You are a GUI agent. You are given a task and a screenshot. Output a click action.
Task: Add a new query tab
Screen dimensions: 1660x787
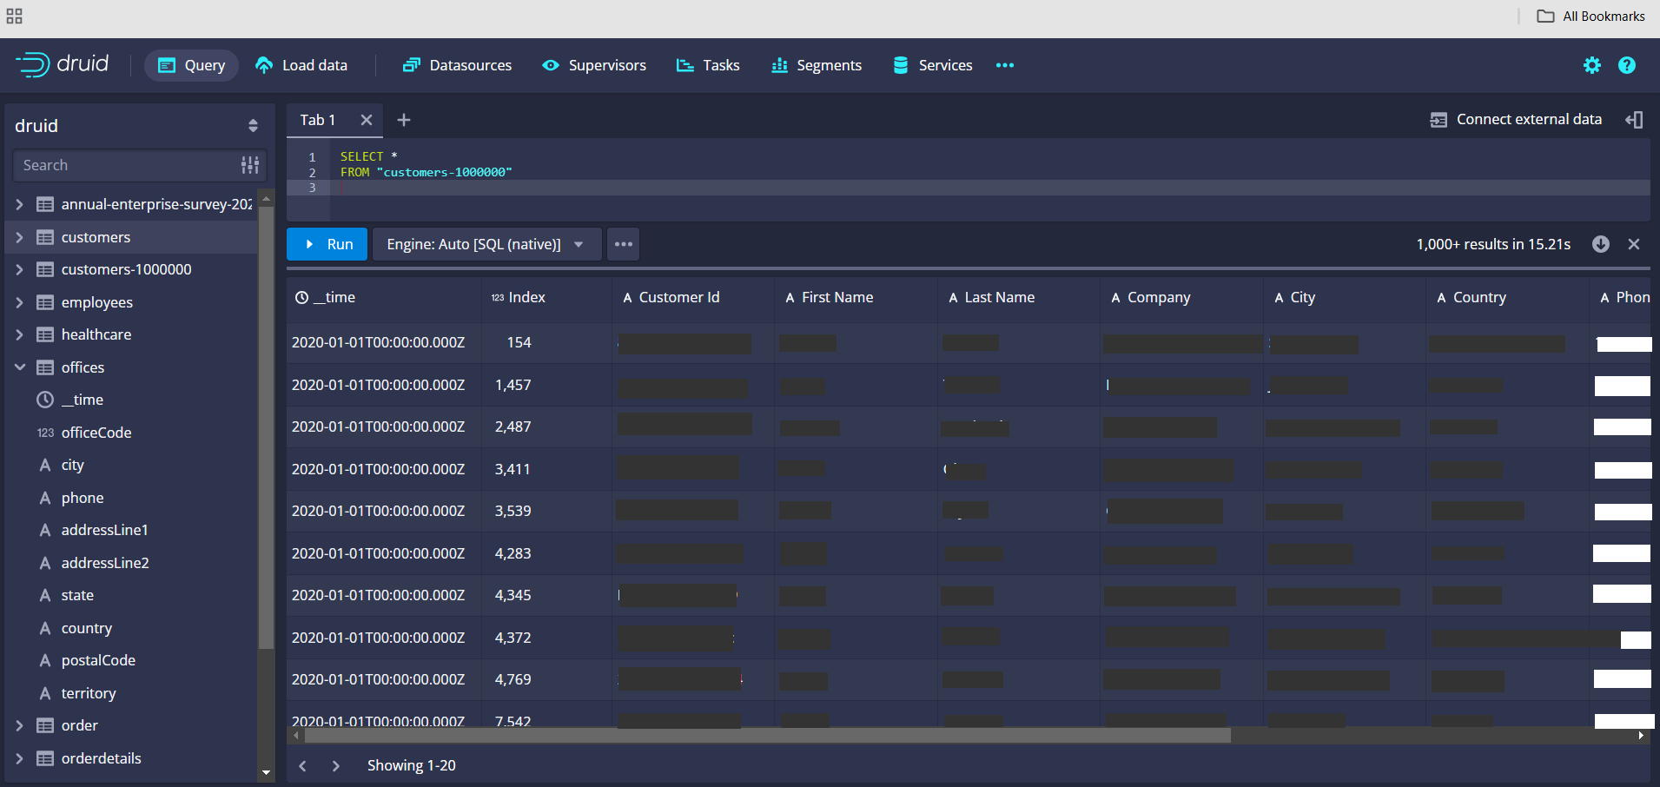404,120
